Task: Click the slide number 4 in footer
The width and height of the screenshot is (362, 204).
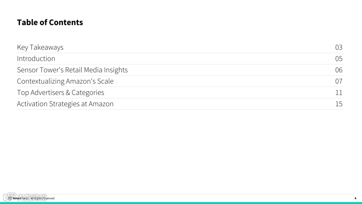Action: (355, 198)
